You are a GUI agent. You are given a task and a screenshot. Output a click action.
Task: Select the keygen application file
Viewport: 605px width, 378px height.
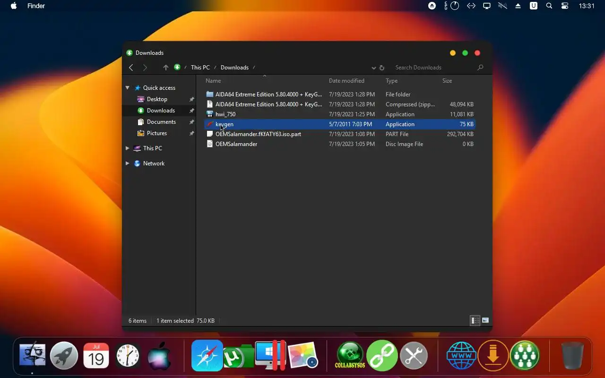[x=339, y=124]
